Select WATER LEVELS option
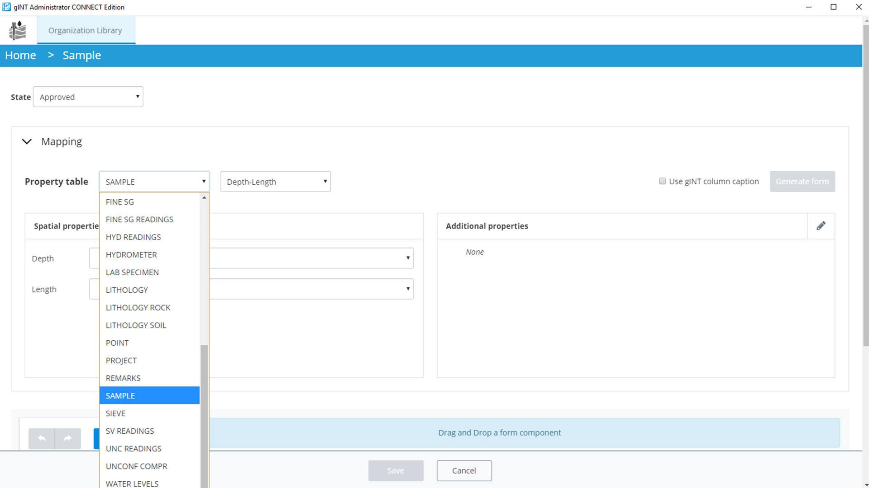Viewport: 869px width, 488px height. pyautogui.click(x=132, y=483)
